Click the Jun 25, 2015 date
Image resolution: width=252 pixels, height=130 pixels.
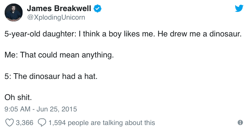pos(57,109)
